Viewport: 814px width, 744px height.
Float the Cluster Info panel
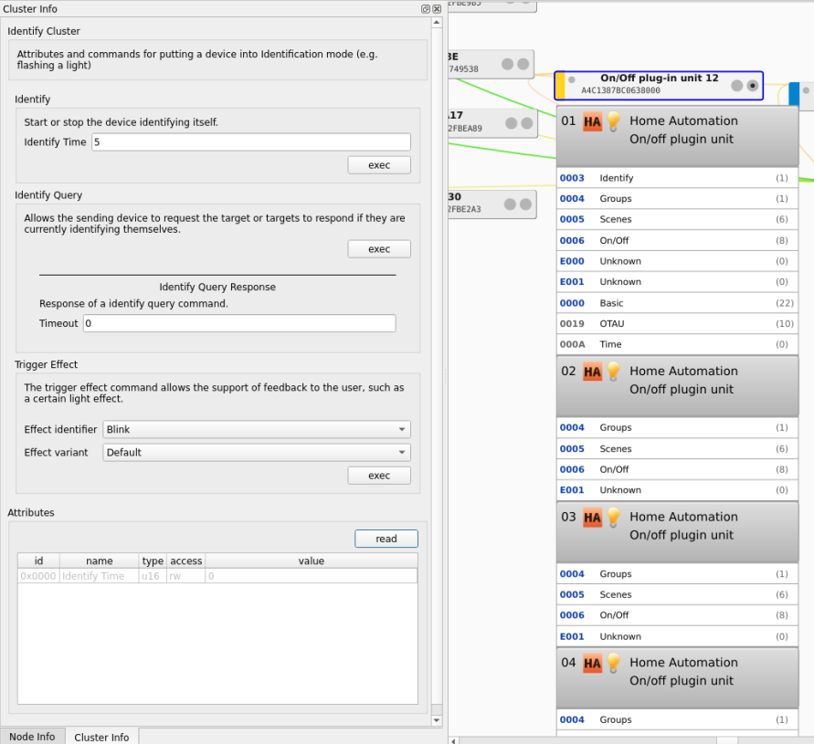(x=425, y=9)
